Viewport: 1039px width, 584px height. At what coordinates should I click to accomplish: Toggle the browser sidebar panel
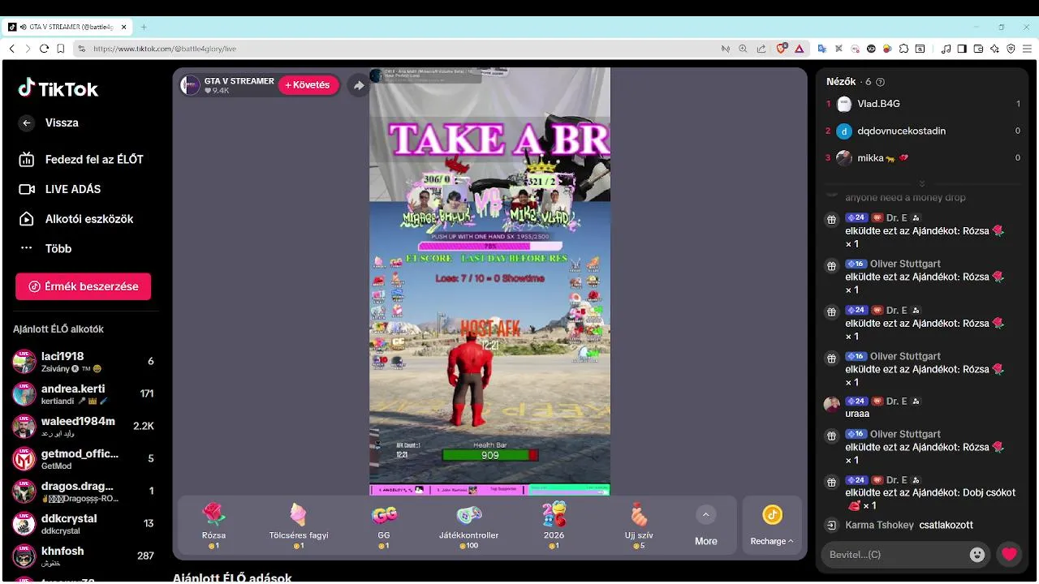tap(962, 49)
